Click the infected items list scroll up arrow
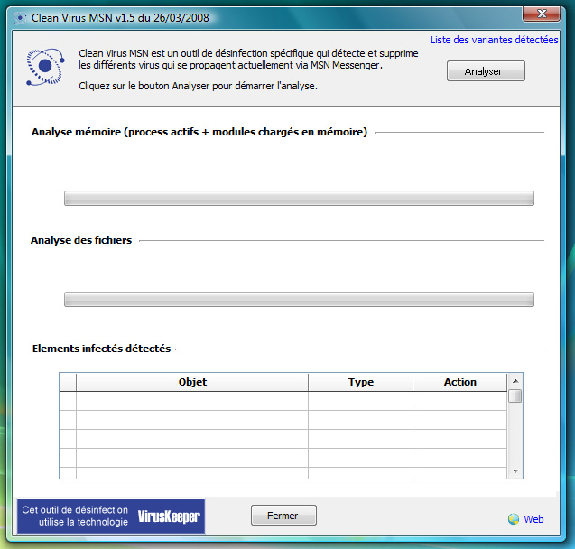This screenshot has height=549, width=575. pos(515,381)
